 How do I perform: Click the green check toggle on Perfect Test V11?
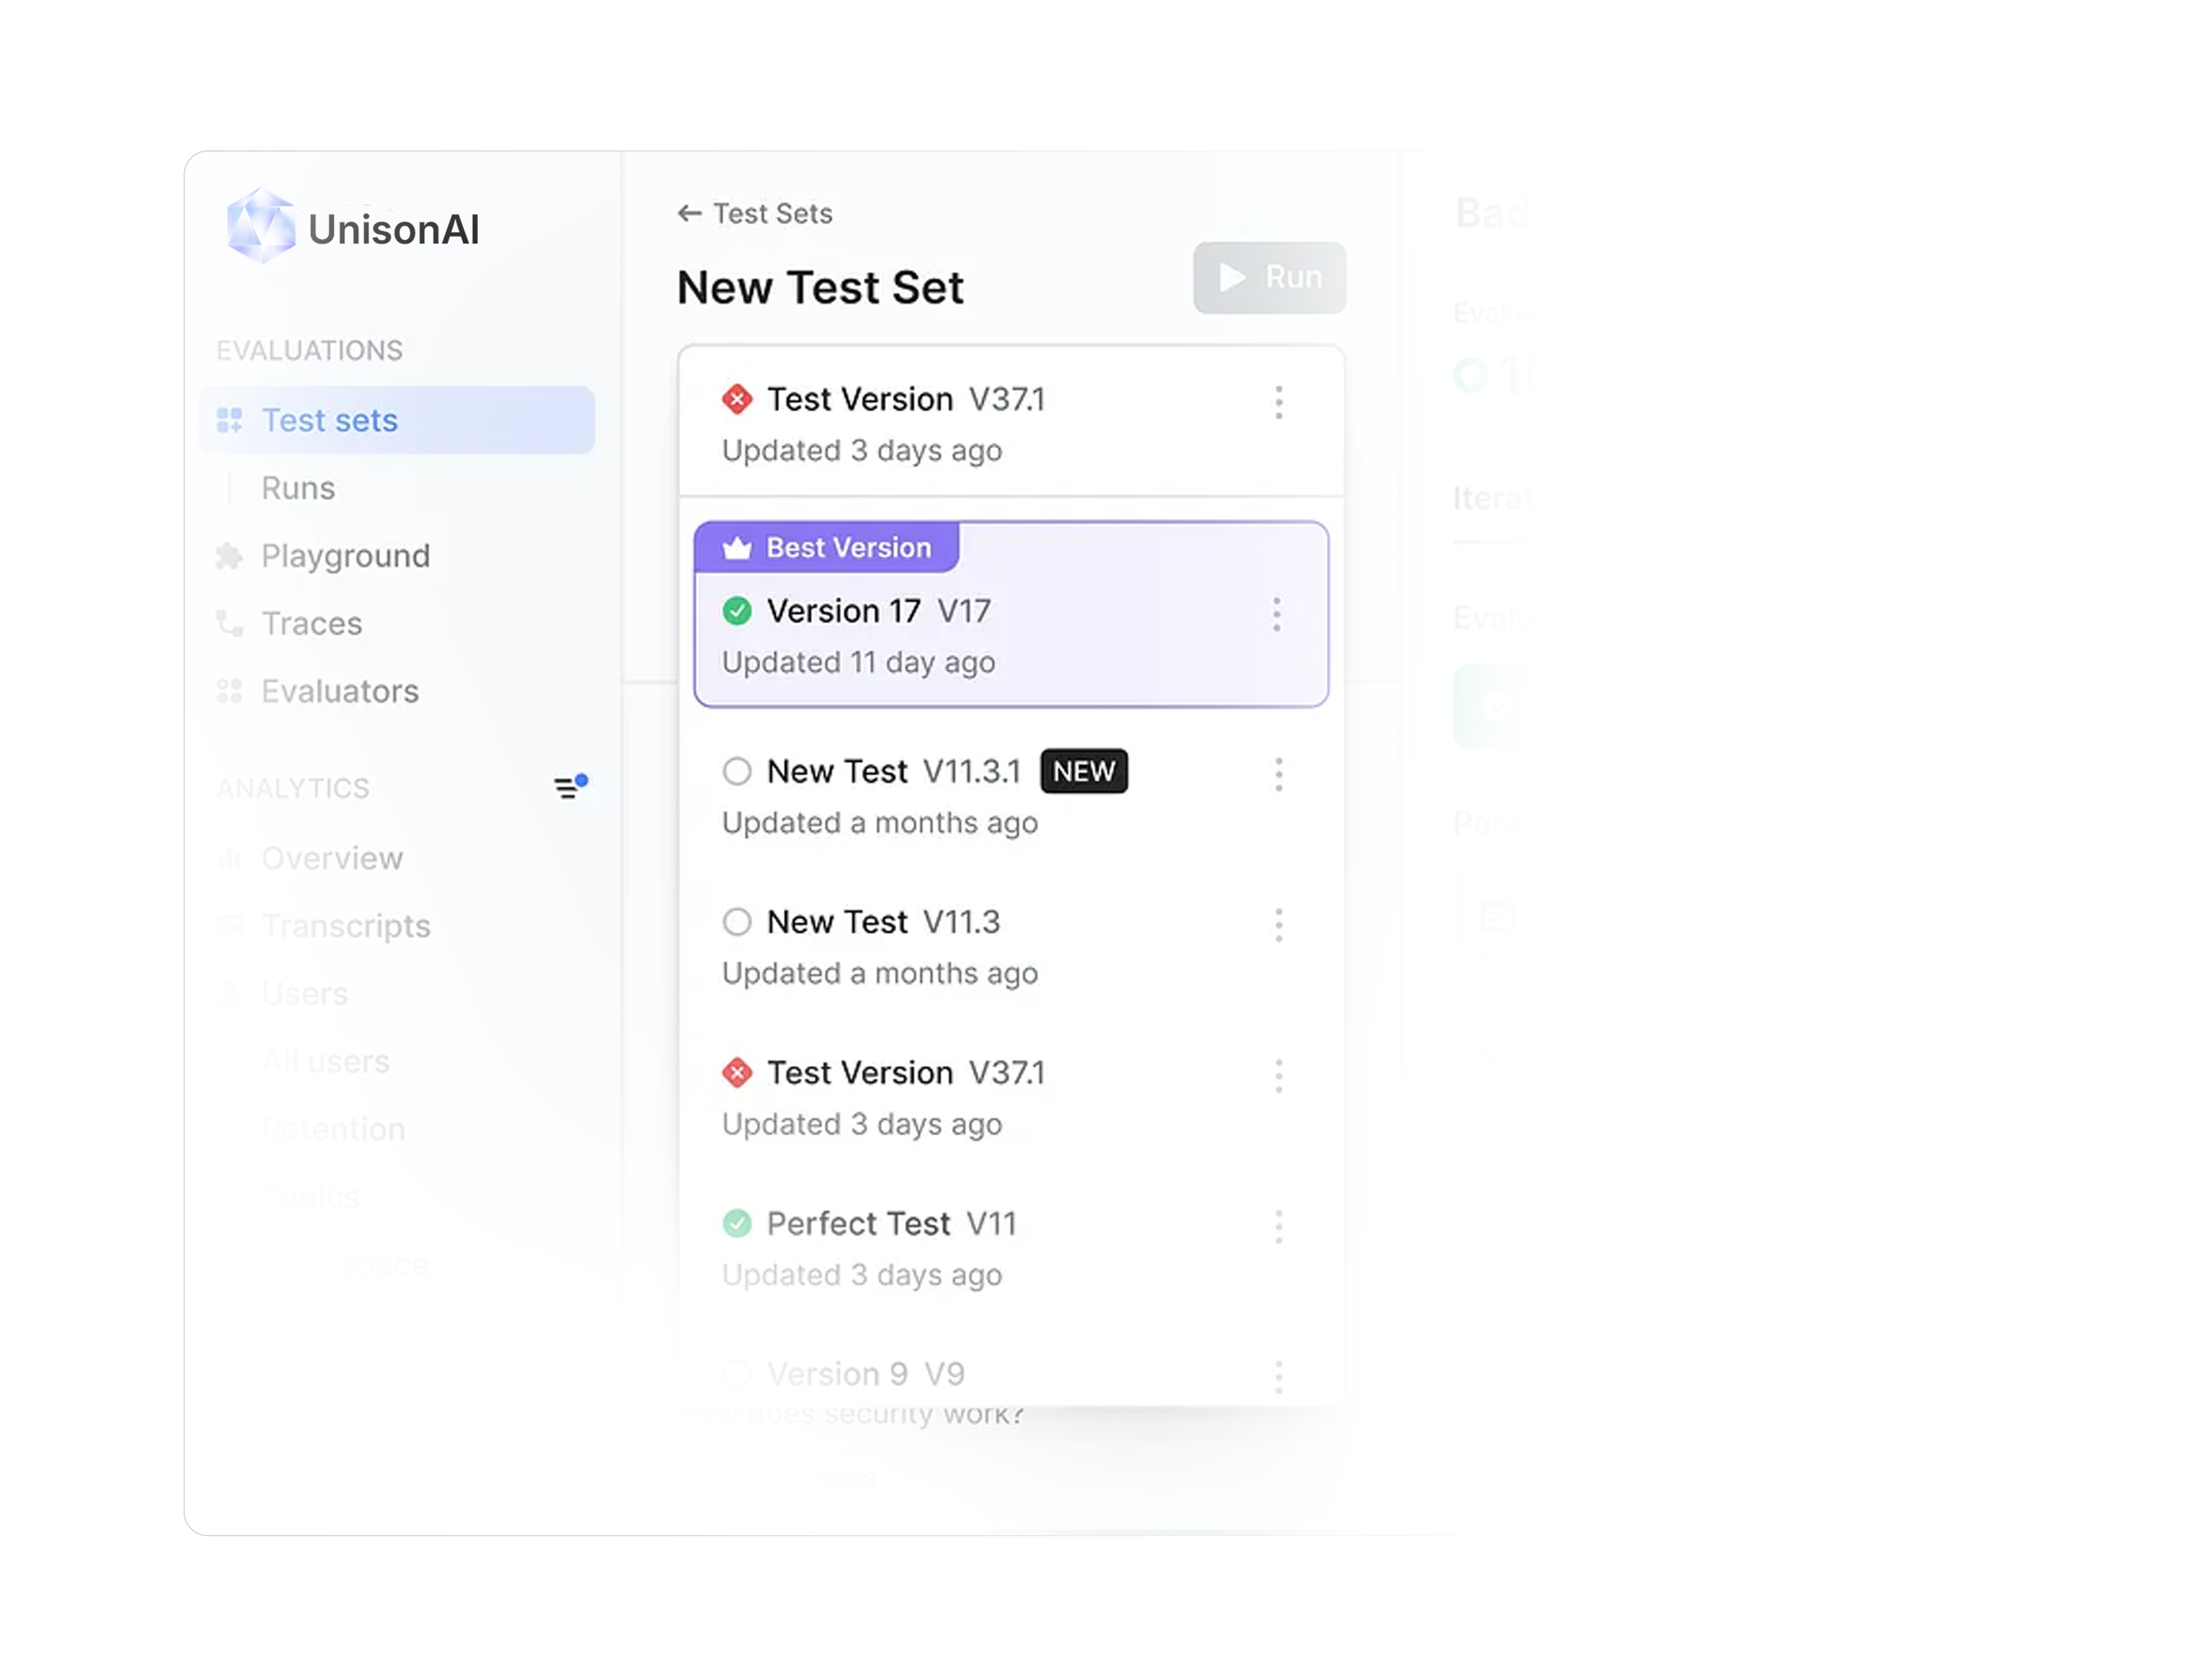[737, 1223]
